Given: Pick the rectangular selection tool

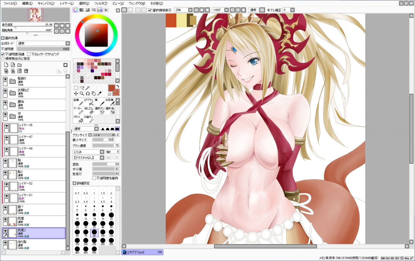Looking at the screenshot, I should (x=76, y=88).
